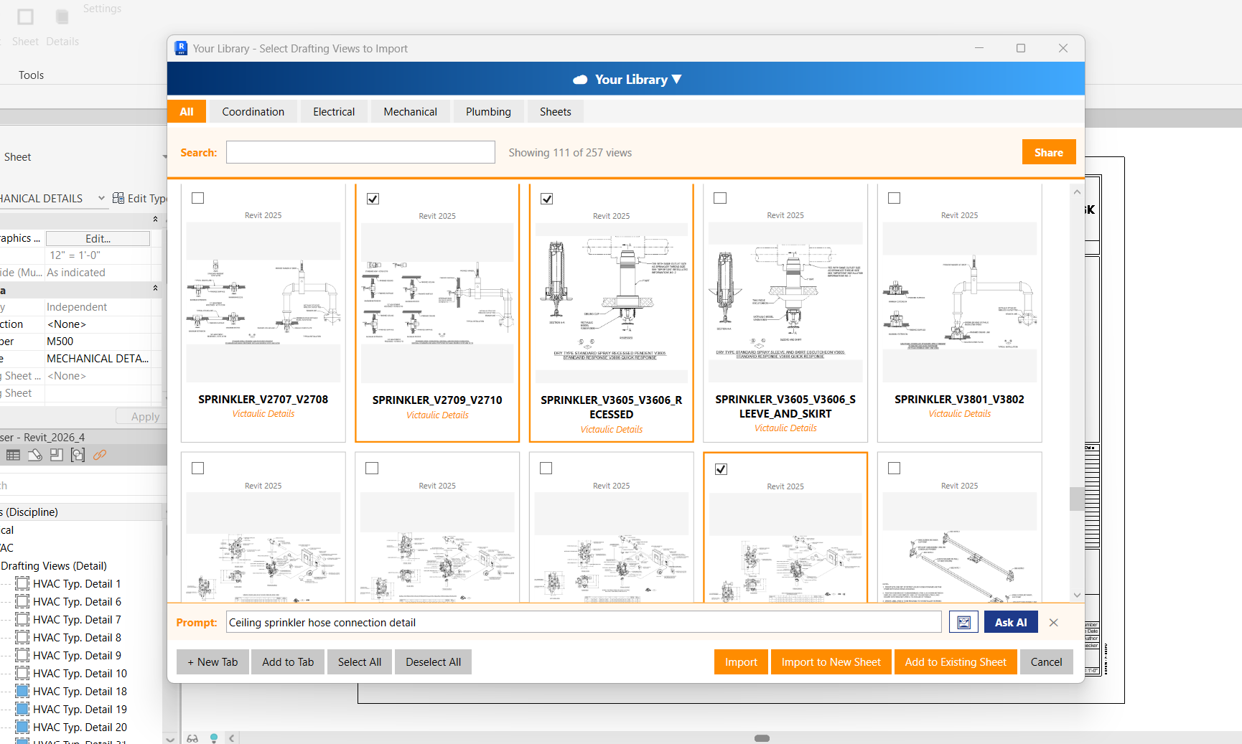Uncheck SPRINKLER_V3605_V3606_RECESSED checkbox
Viewport: 1242px width, 744px height.
(547, 199)
